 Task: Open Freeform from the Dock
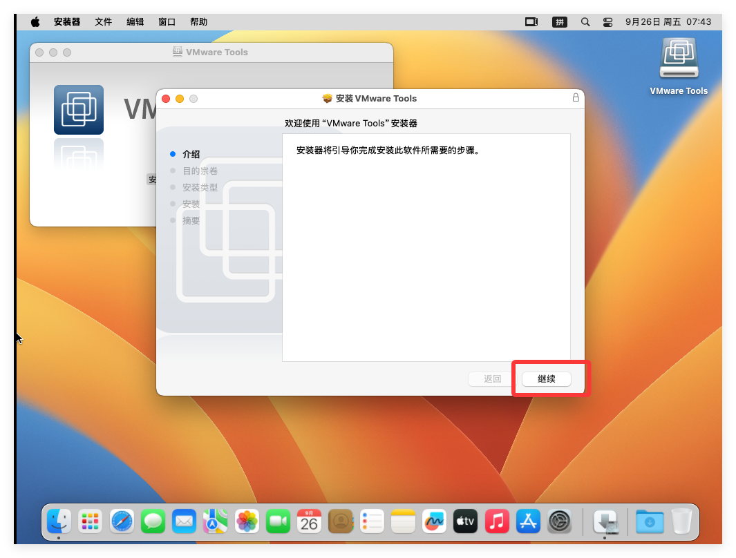pyautogui.click(x=434, y=521)
